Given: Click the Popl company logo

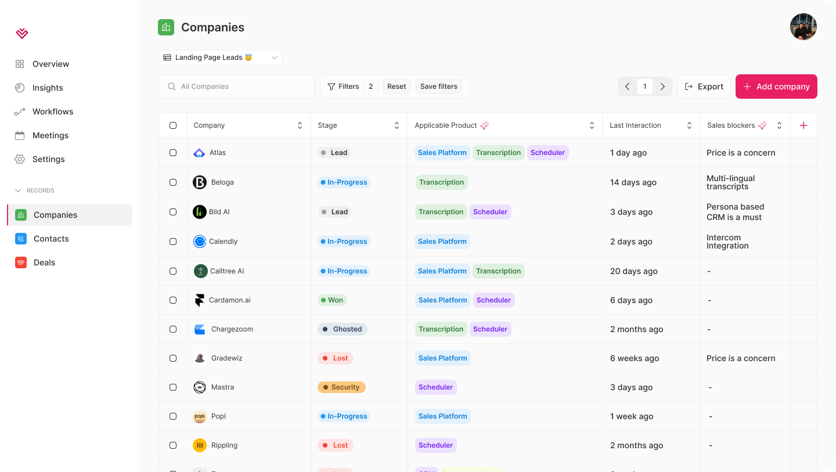Looking at the screenshot, I should [x=200, y=416].
